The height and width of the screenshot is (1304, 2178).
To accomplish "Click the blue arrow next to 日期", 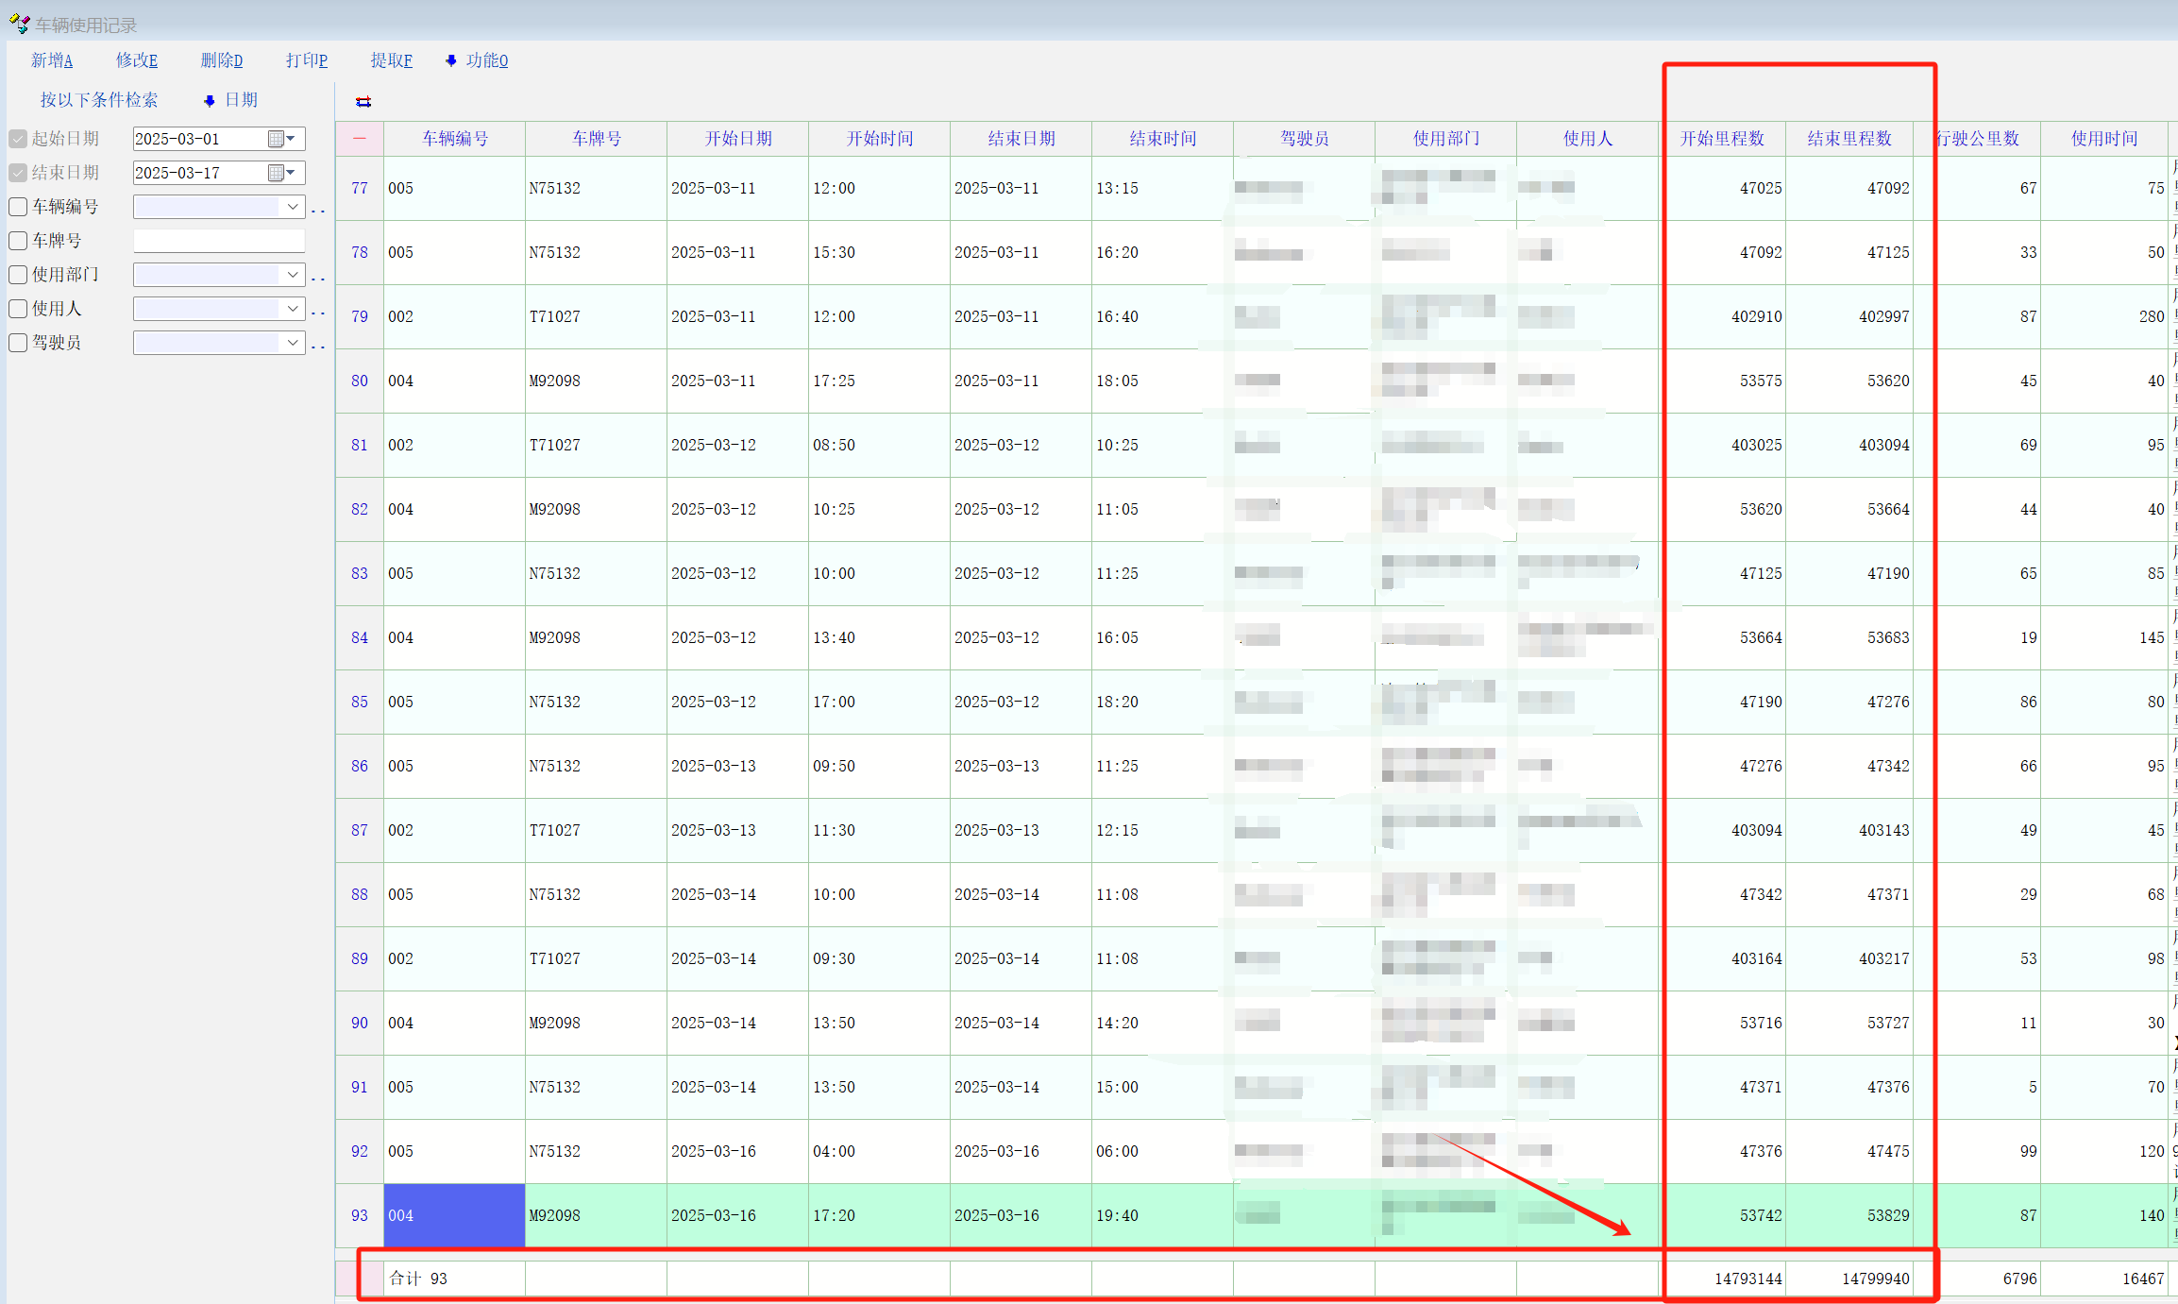I will tap(210, 100).
